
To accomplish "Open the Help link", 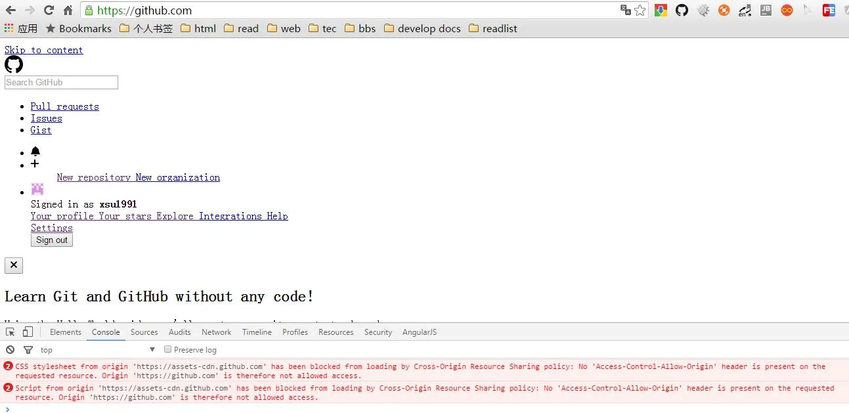I will click(278, 216).
